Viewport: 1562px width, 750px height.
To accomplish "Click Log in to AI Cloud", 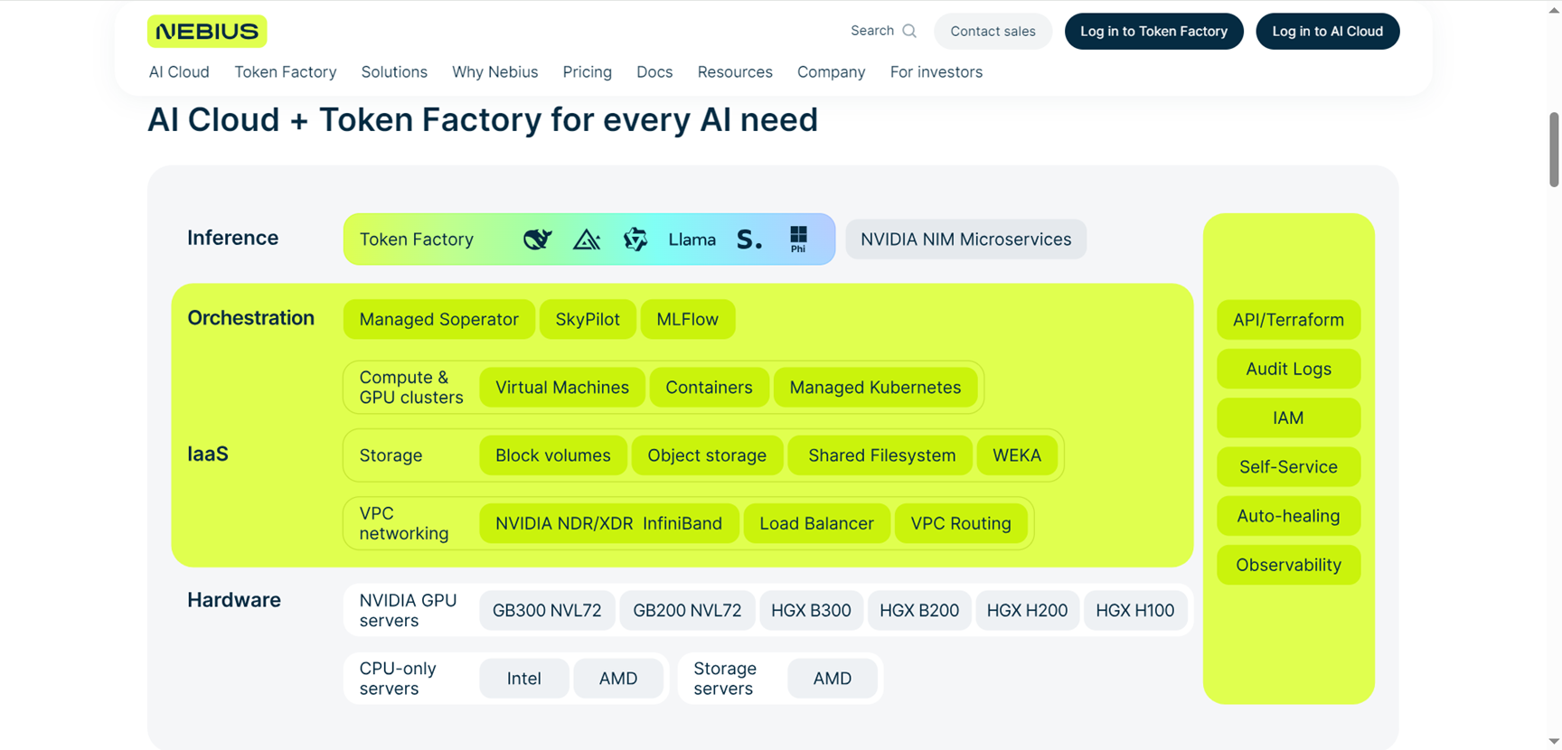I will (x=1328, y=32).
